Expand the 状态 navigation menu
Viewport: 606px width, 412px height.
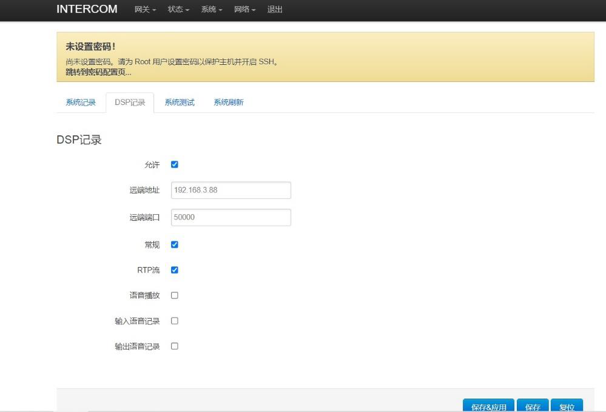pos(178,10)
